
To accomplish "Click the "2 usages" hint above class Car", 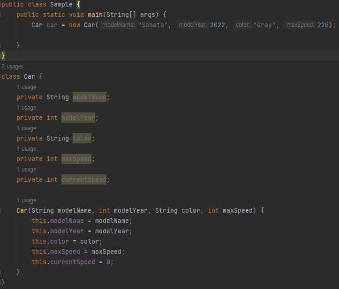I will coord(12,67).
